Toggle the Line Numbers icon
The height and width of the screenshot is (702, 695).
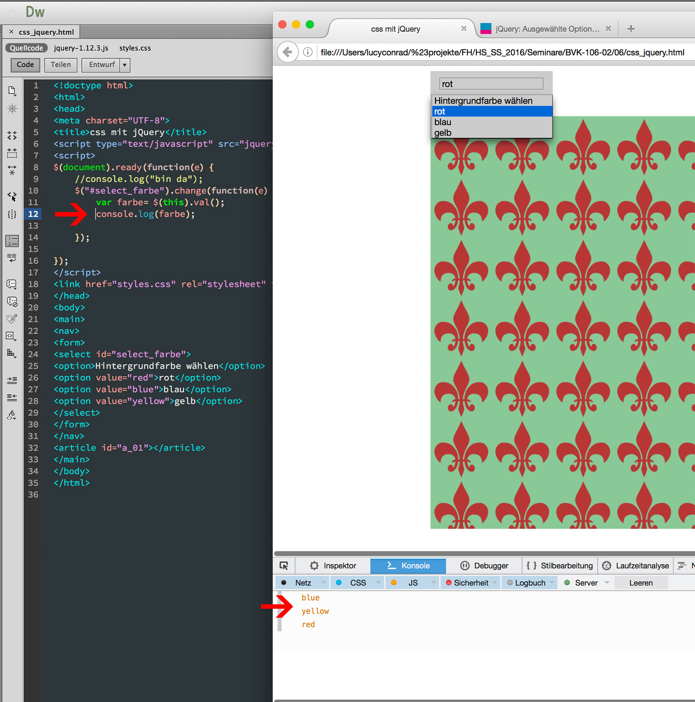12,241
